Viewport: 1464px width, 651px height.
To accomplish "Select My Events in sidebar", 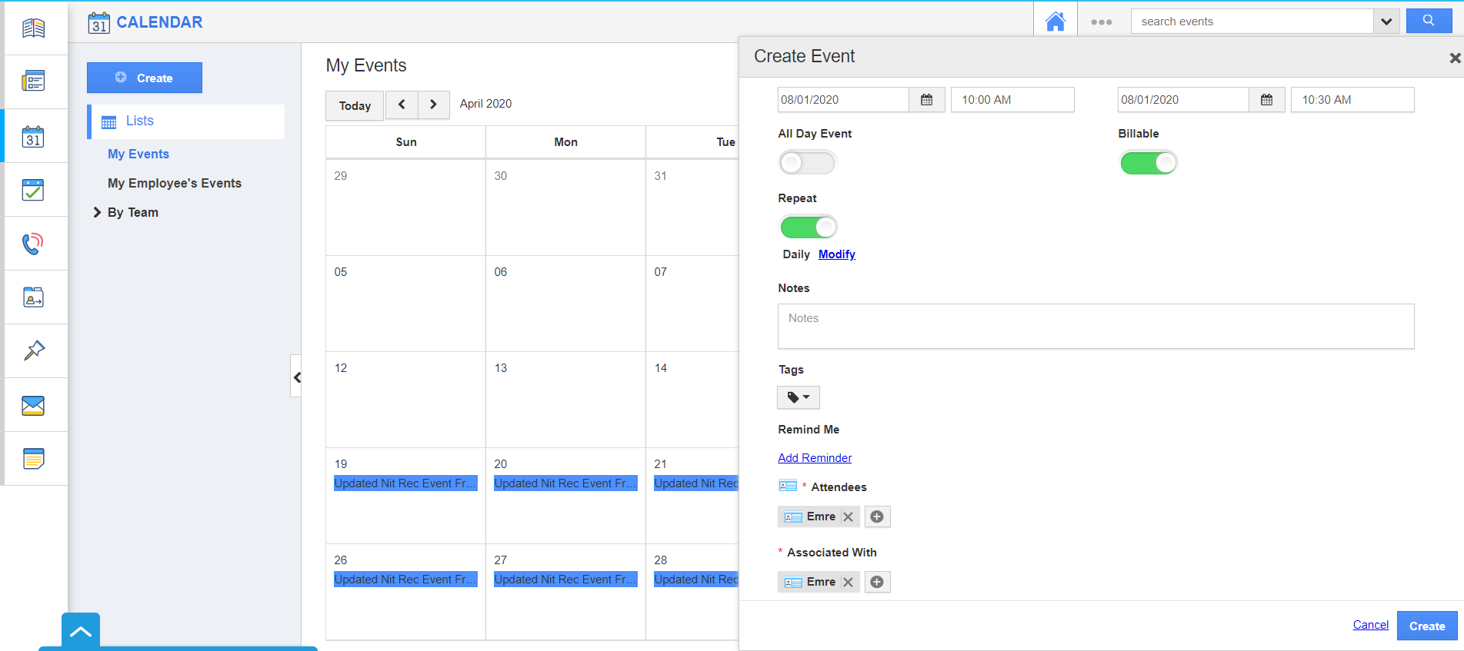I will tap(138, 154).
